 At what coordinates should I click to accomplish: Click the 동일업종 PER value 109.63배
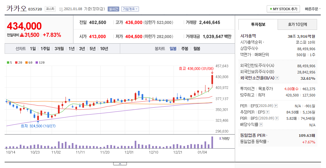click(x=307, y=136)
